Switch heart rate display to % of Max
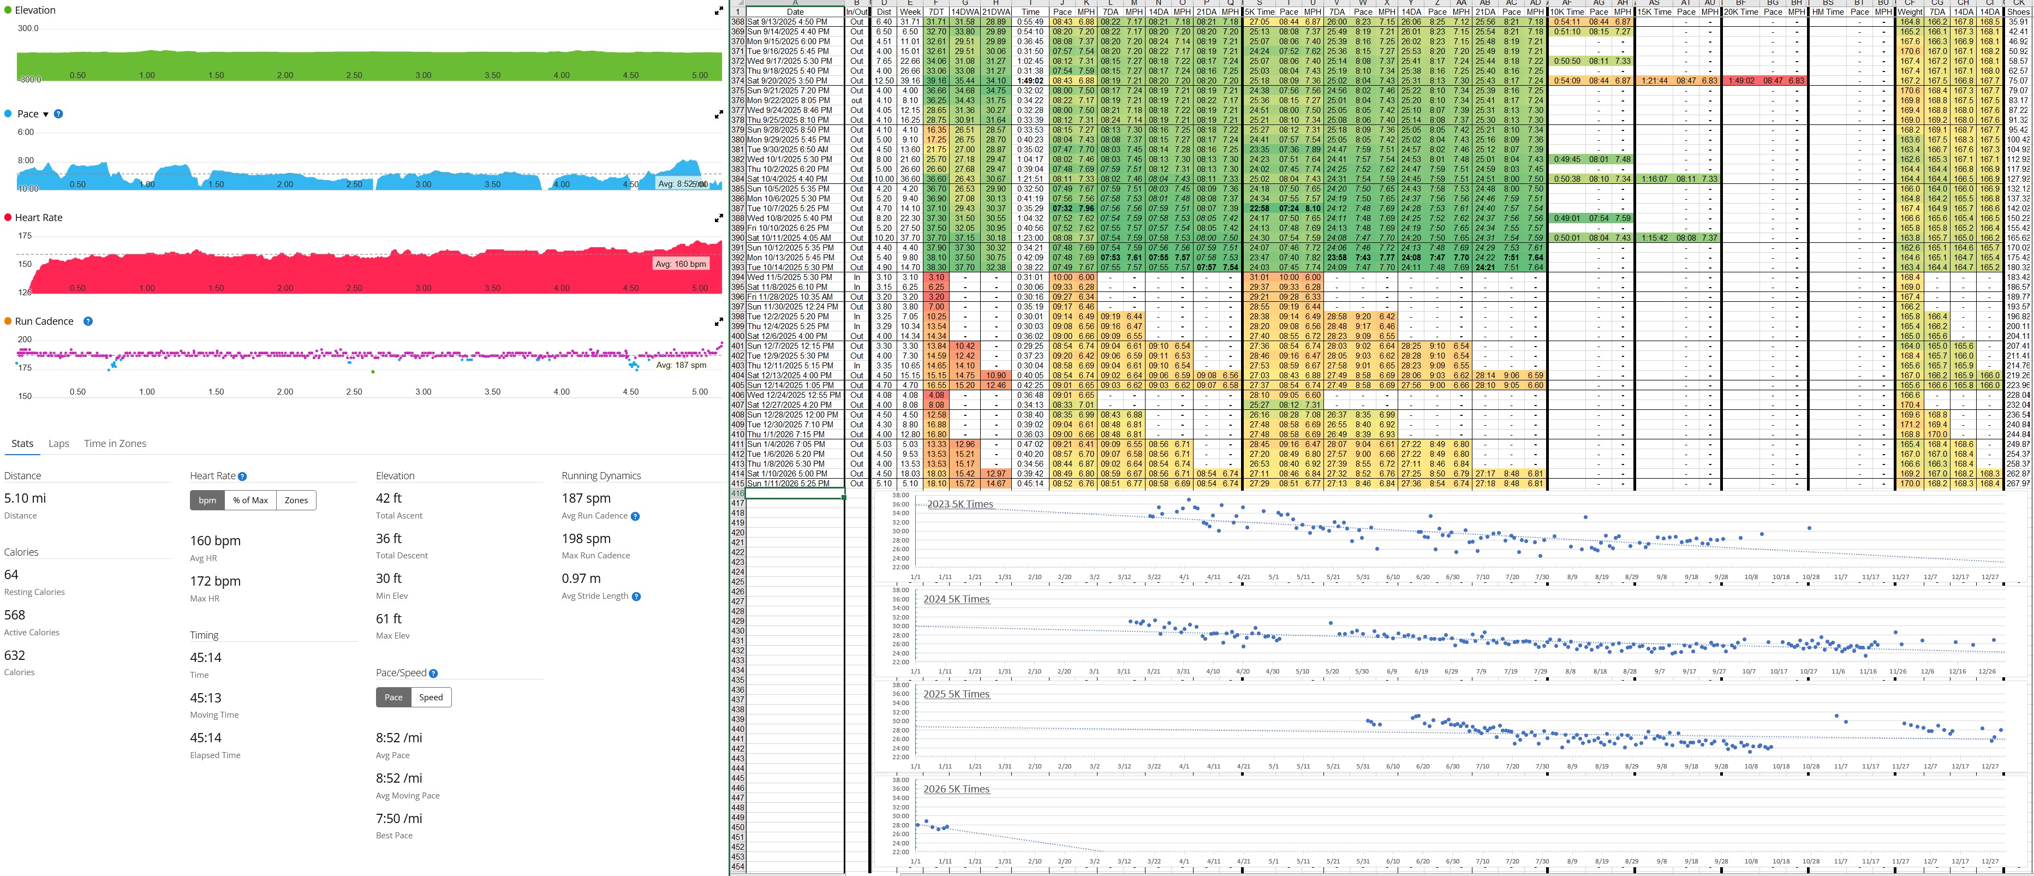Viewport: 2034px width, 876px height. point(250,500)
